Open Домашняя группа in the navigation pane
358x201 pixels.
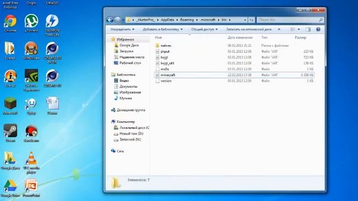click(x=130, y=110)
